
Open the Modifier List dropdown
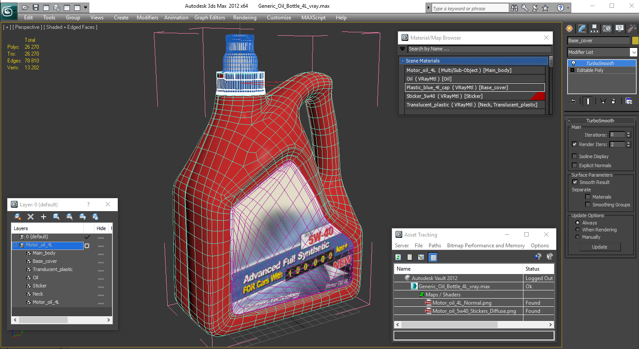633,52
